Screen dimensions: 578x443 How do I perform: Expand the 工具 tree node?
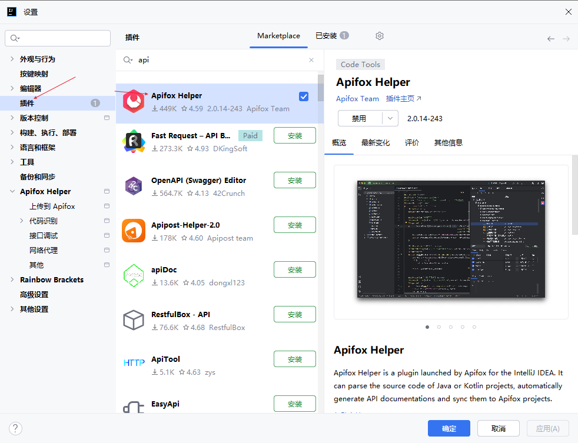coord(12,162)
